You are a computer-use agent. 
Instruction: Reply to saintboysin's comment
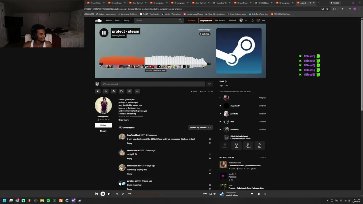click(130, 174)
